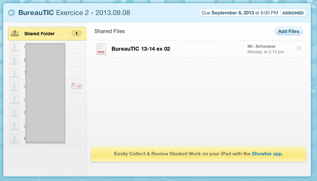Click the group people icon for Shared Folder
Viewport: 317px width, 181px height.
15,34
